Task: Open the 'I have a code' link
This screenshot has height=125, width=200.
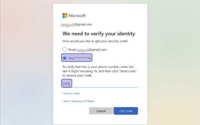Action: (x=71, y=93)
